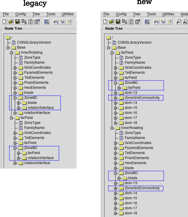Select FamilyName under farField in legacy tree
The width and height of the screenshot is (188, 217).
pos(34,128)
